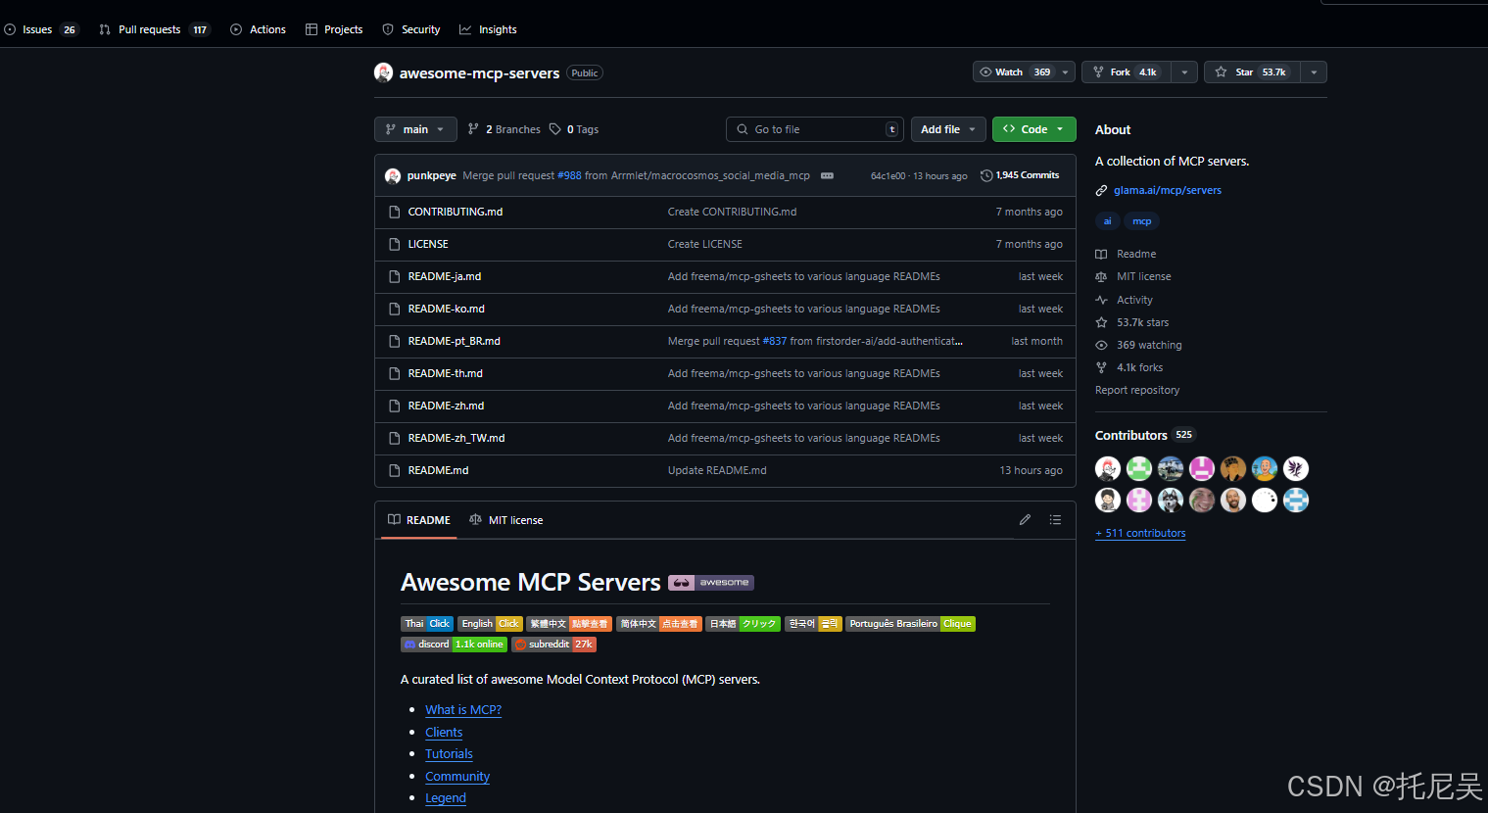This screenshot has width=1488, height=813.
Task: Follow the Clients link
Action: pos(444,733)
